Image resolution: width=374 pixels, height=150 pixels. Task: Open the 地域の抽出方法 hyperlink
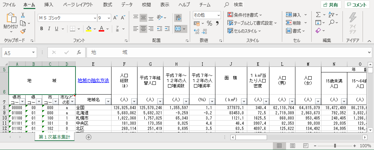93,80
